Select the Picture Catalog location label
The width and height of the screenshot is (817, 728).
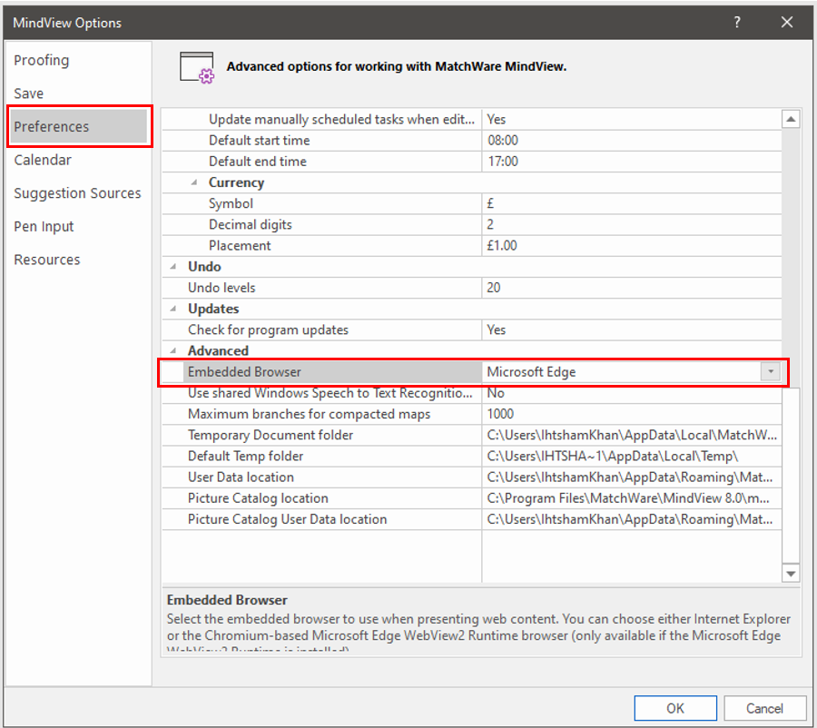258,498
